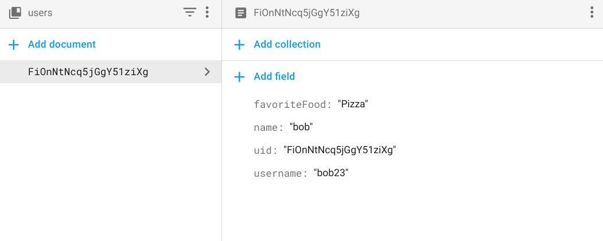
Task: Click the document icon in header
Action: click(x=241, y=13)
